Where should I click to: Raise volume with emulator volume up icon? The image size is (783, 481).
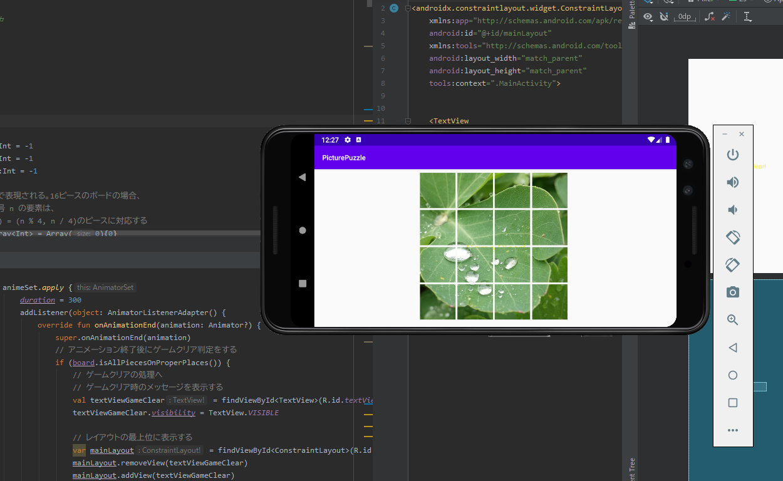pos(732,182)
